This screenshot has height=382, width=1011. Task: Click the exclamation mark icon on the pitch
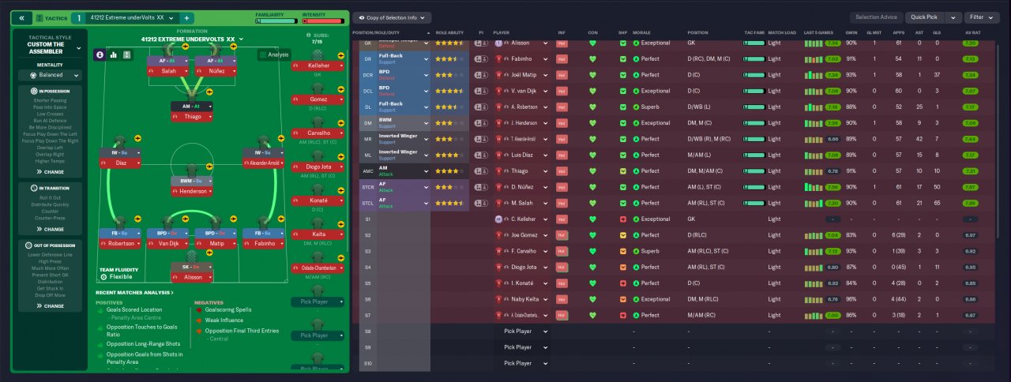click(126, 55)
